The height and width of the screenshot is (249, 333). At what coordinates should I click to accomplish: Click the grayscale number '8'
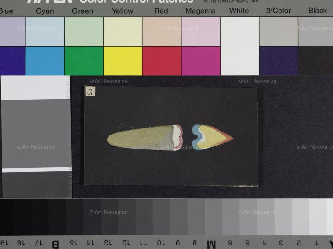coord(195,242)
